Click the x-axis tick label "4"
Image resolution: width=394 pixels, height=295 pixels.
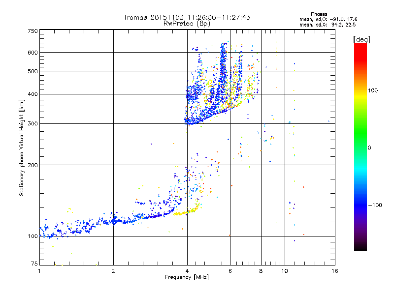(187, 271)
